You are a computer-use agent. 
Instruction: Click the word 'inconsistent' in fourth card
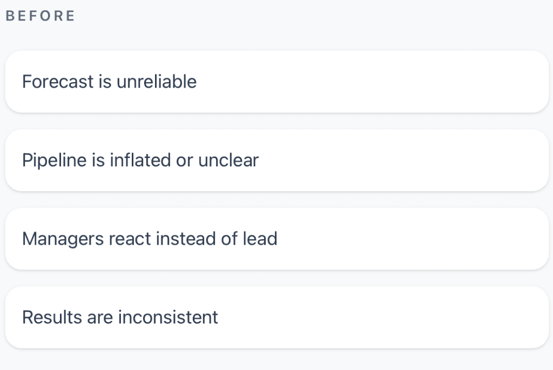coord(168,317)
